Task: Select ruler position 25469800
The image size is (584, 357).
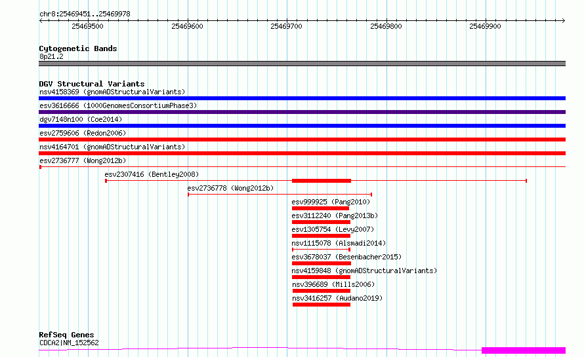Action: pyautogui.click(x=386, y=26)
